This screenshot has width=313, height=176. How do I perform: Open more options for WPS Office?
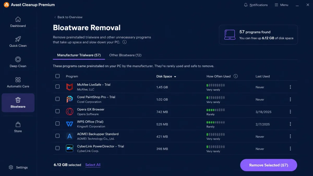(x=290, y=124)
